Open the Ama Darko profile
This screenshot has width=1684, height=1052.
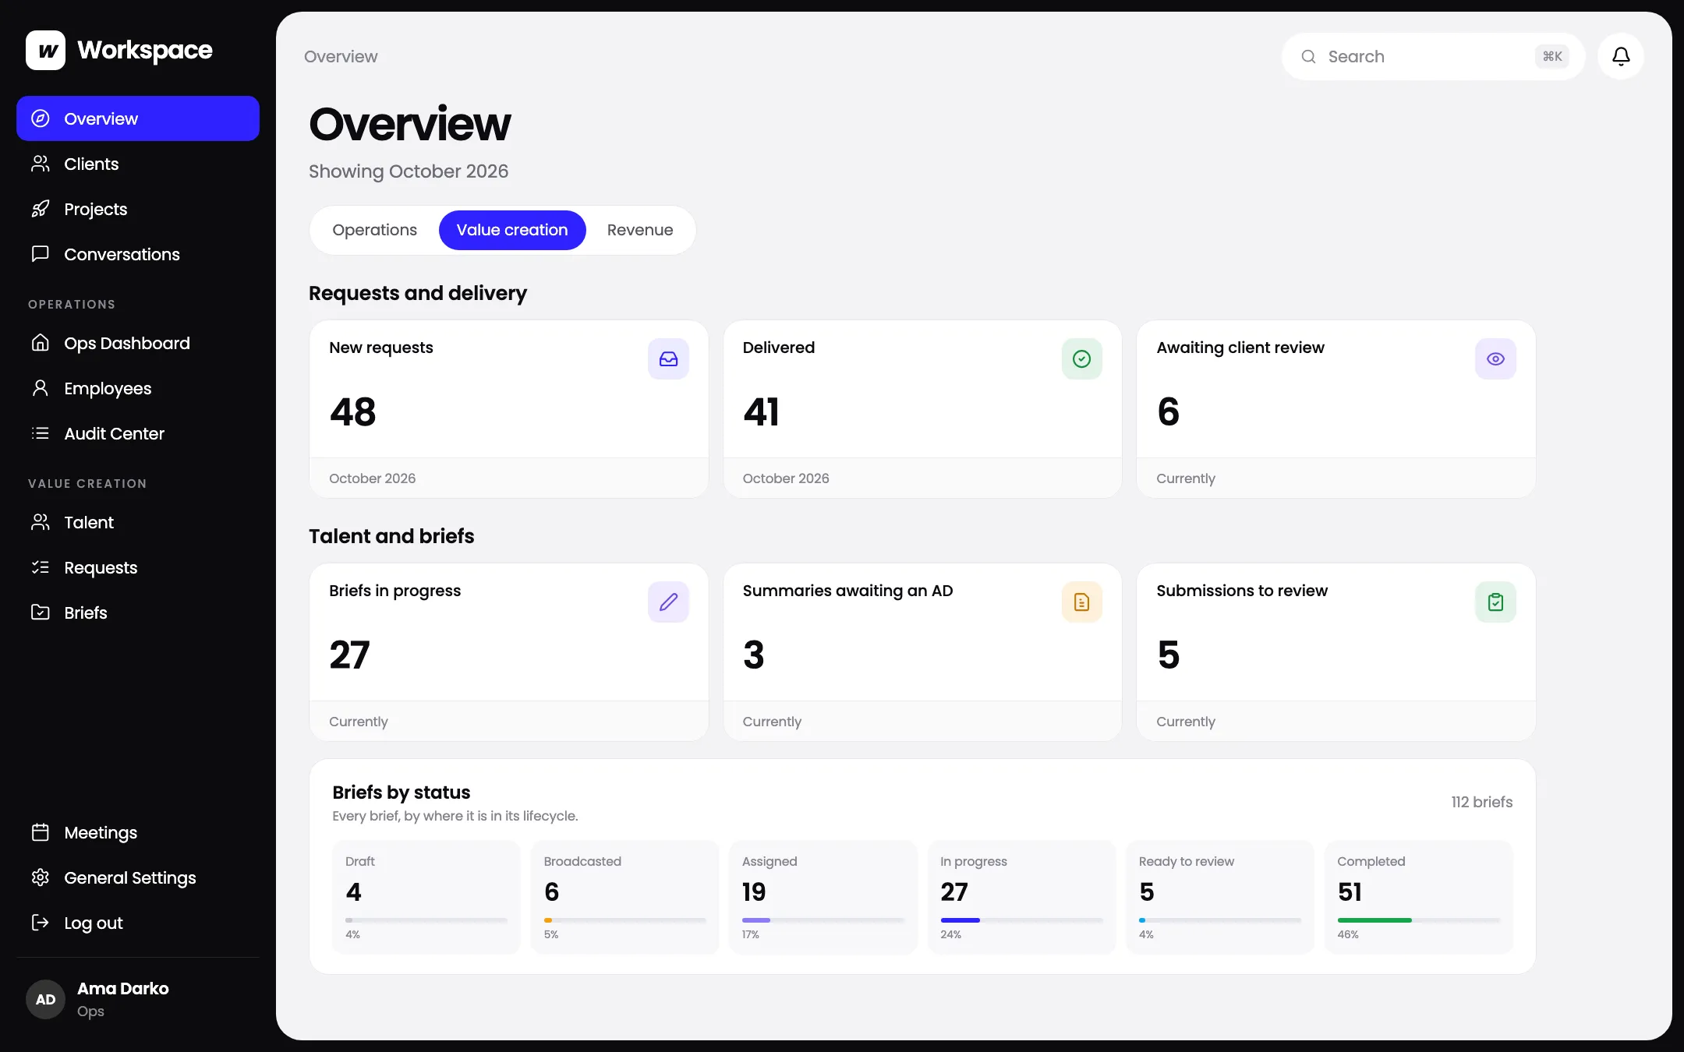point(138,1000)
